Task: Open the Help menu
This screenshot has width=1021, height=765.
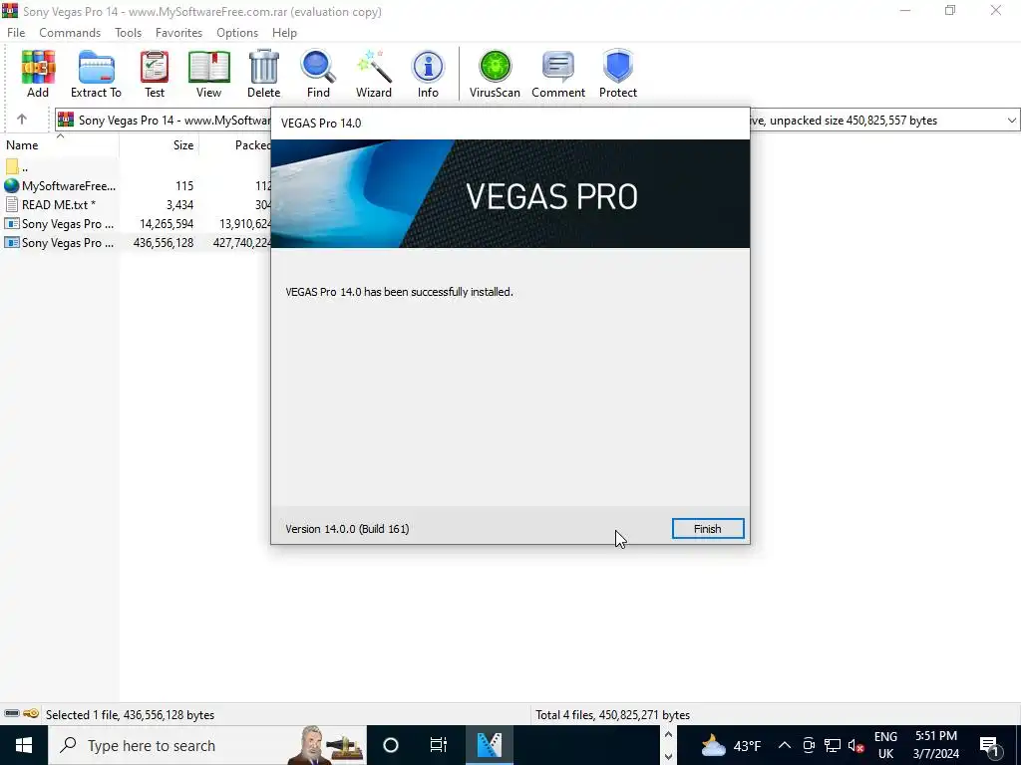Action: click(x=284, y=33)
